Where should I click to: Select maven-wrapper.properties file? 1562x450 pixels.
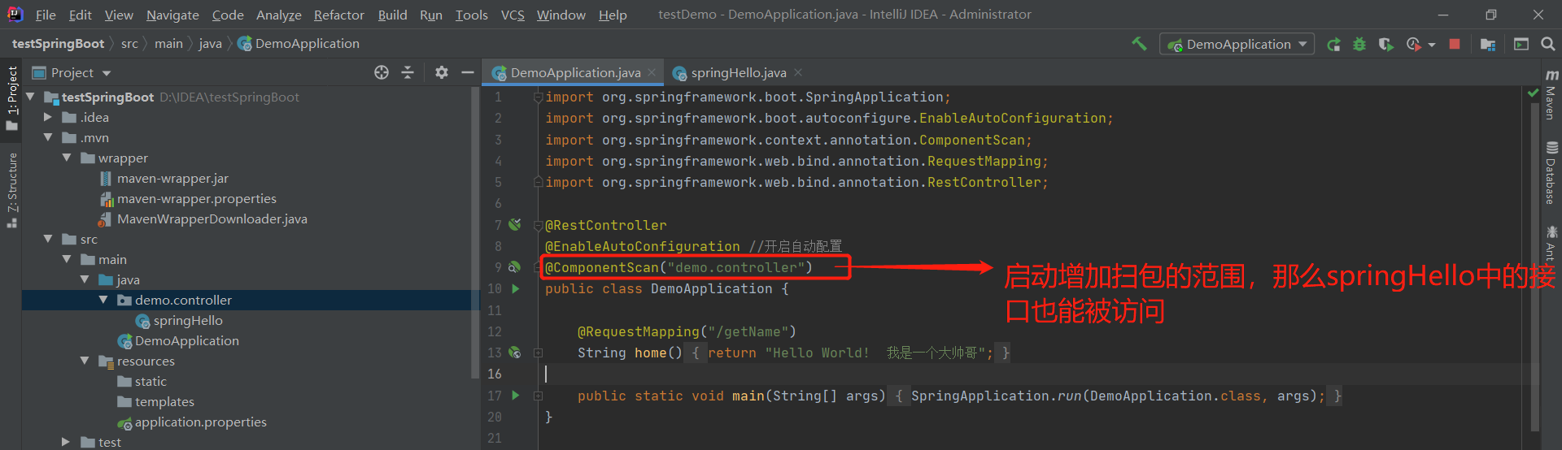[196, 198]
